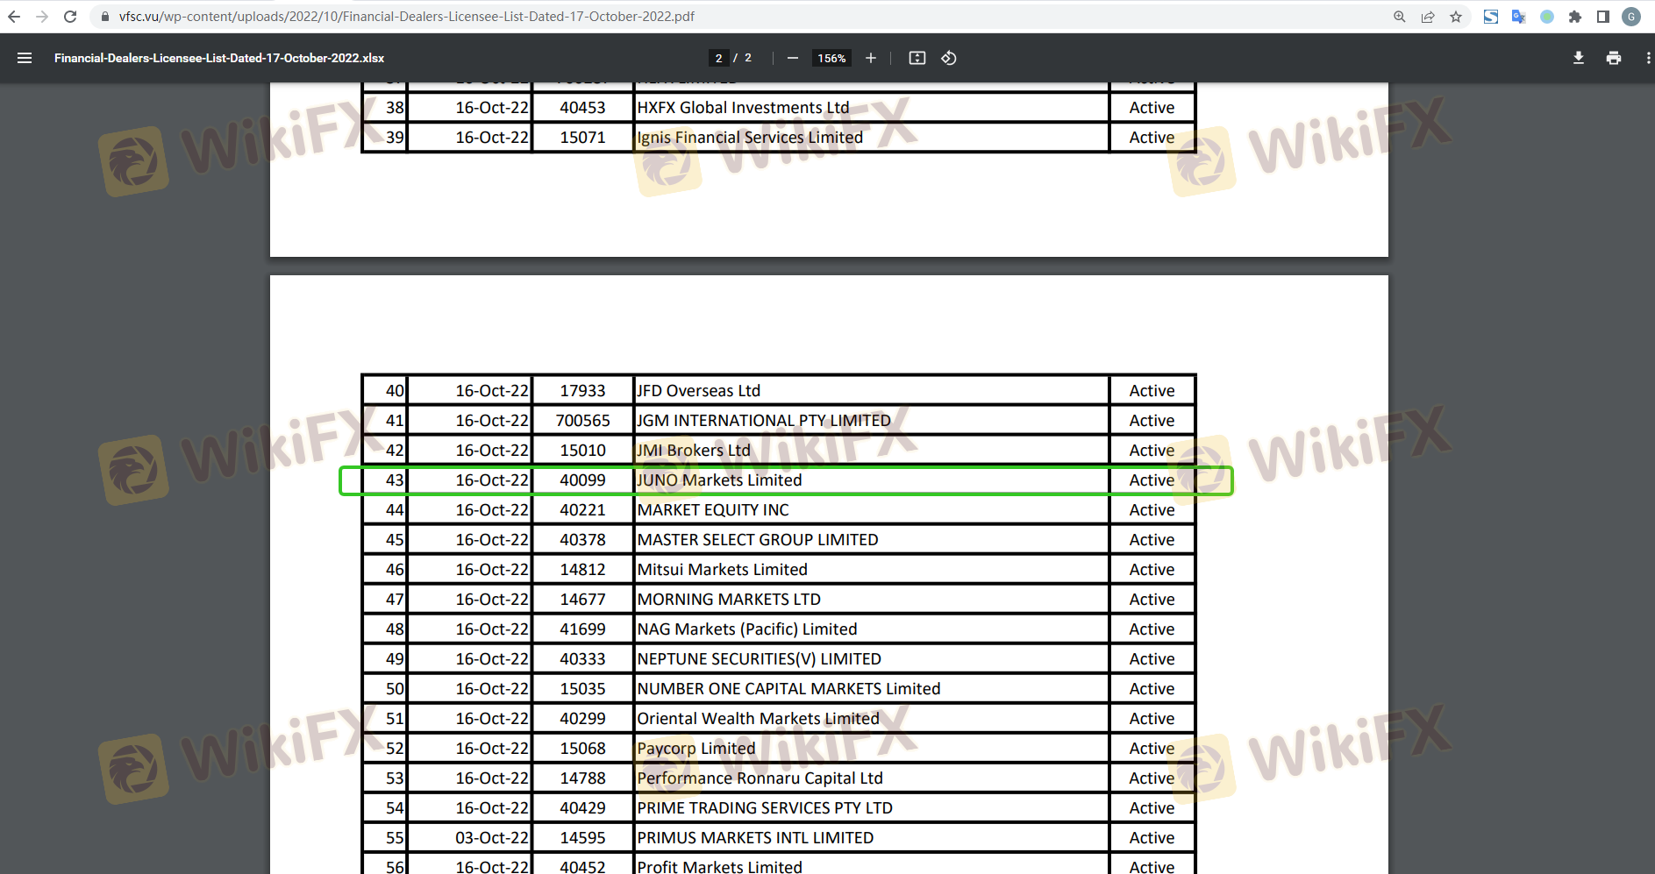
Task: Click the fit to page icon
Action: [917, 58]
